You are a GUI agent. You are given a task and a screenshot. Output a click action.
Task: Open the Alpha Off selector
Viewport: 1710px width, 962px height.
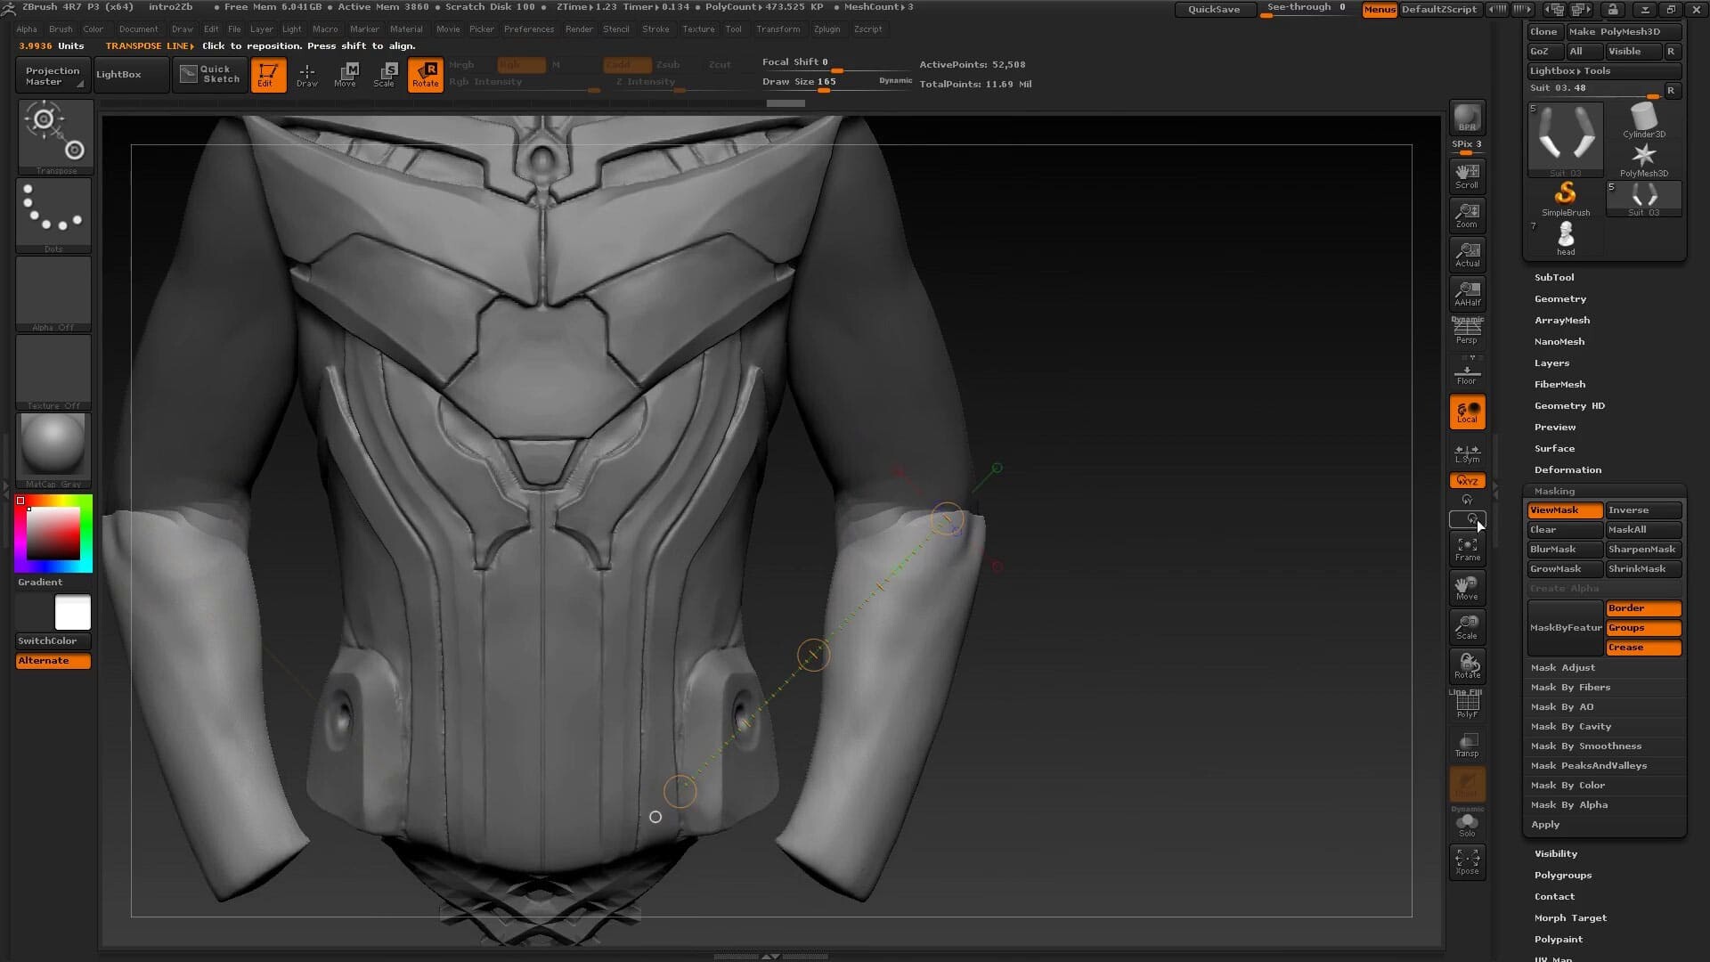tap(53, 294)
